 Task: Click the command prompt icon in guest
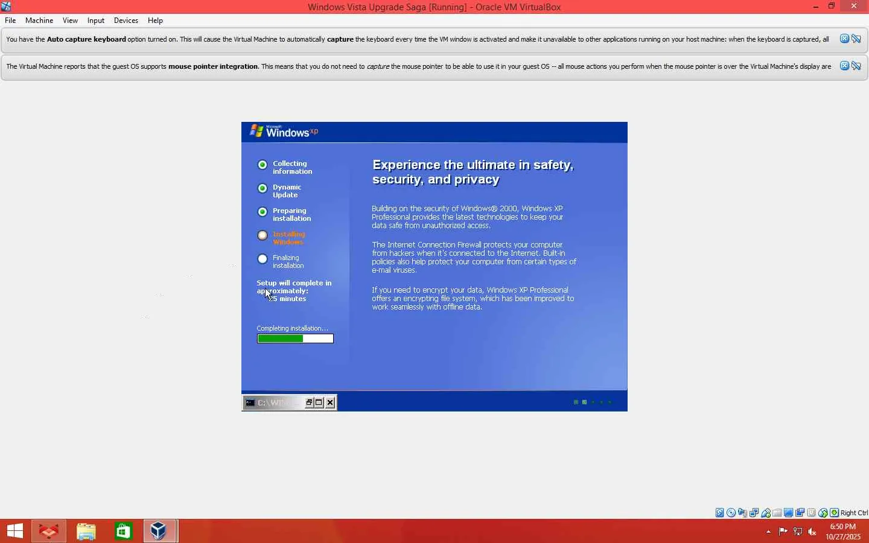(250, 402)
